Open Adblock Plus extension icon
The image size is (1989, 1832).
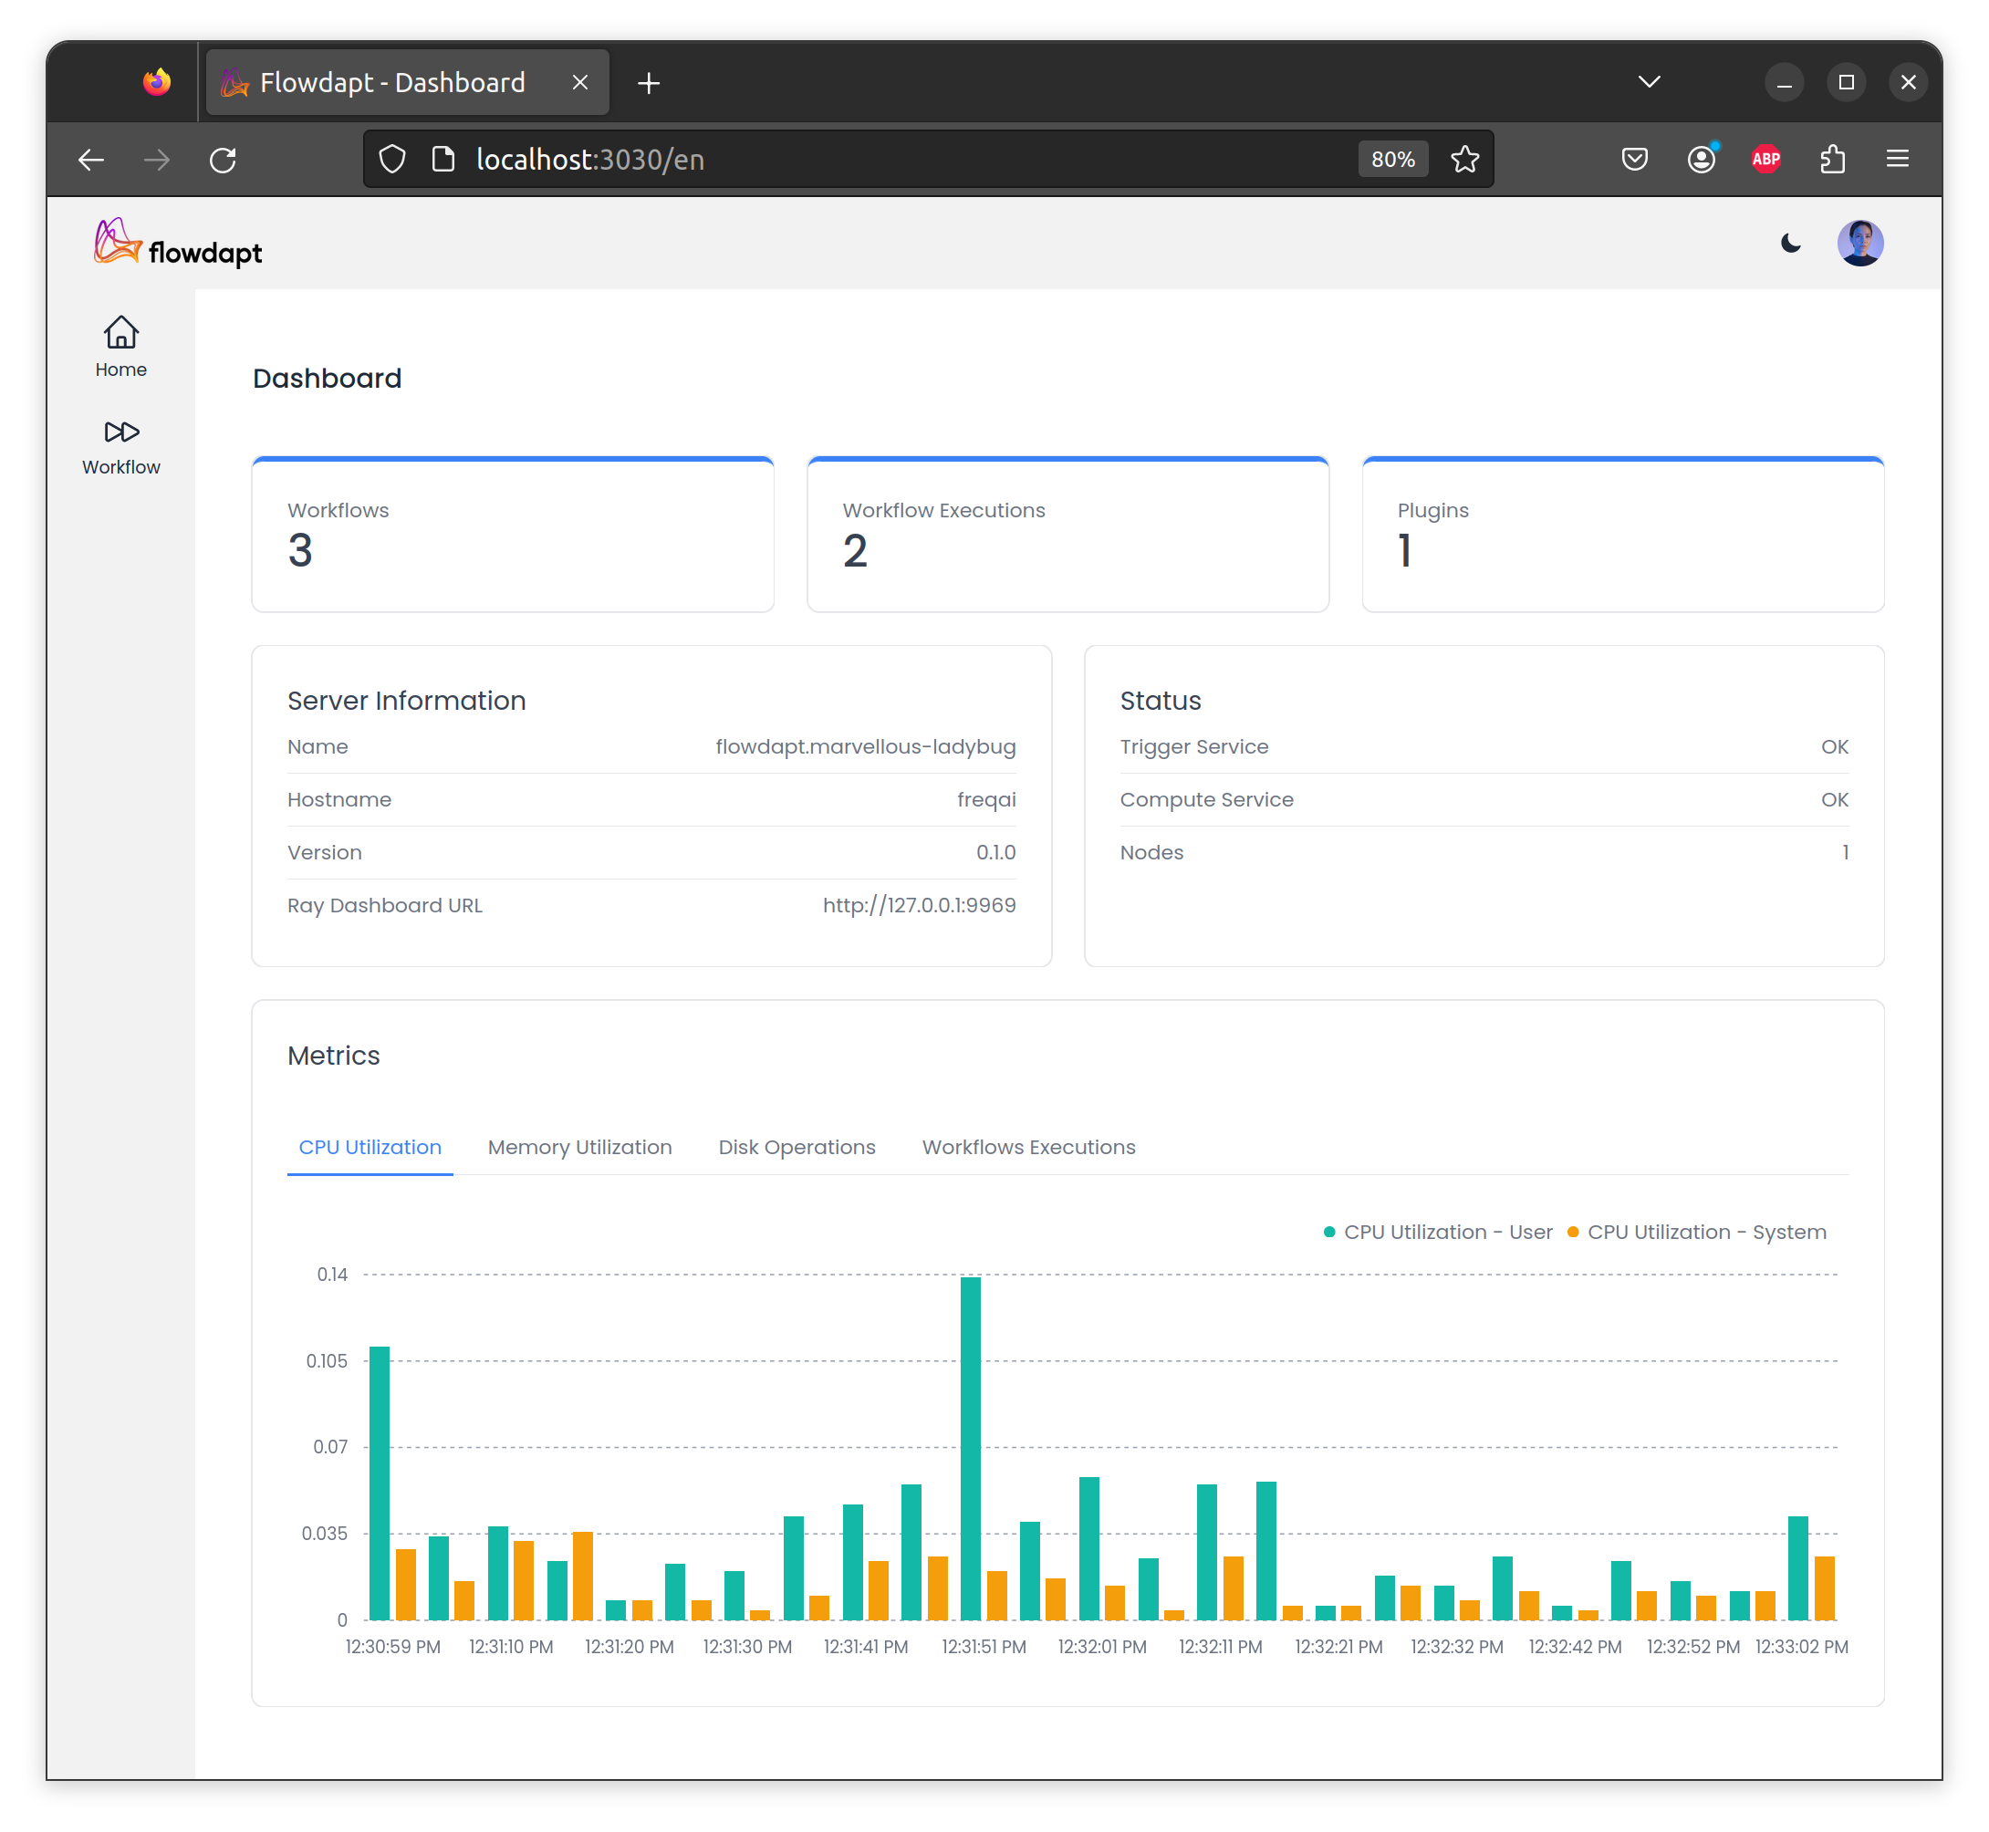click(x=1765, y=160)
